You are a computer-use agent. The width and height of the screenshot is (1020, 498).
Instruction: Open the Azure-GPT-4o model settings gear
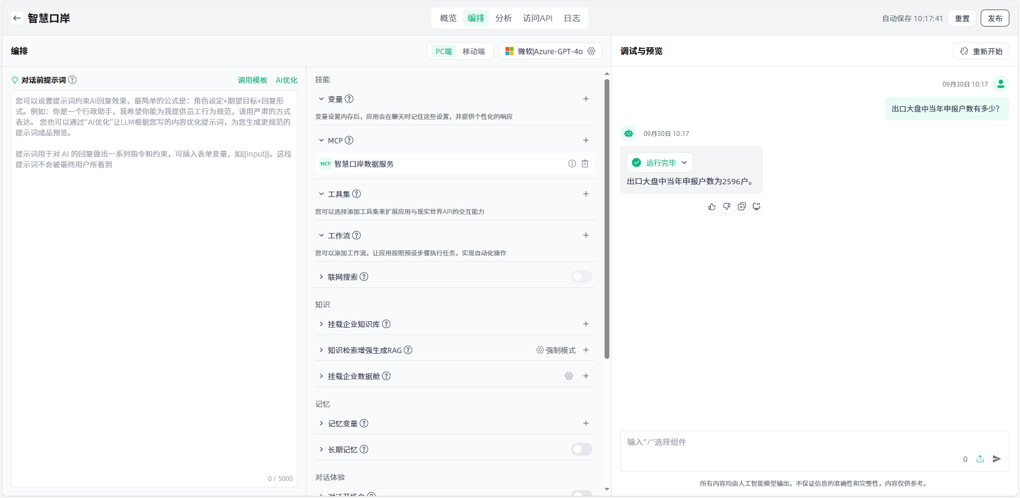591,51
